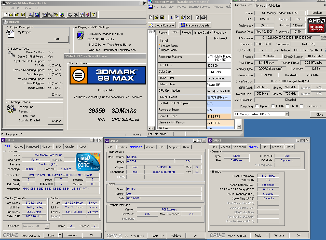Click Close button in GPU-Z
This screenshot has width=326, height=240.
(320, 114)
